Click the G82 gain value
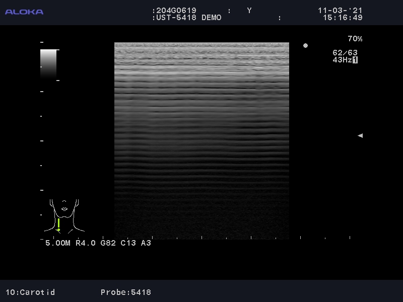The image size is (403, 302). [109, 243]
